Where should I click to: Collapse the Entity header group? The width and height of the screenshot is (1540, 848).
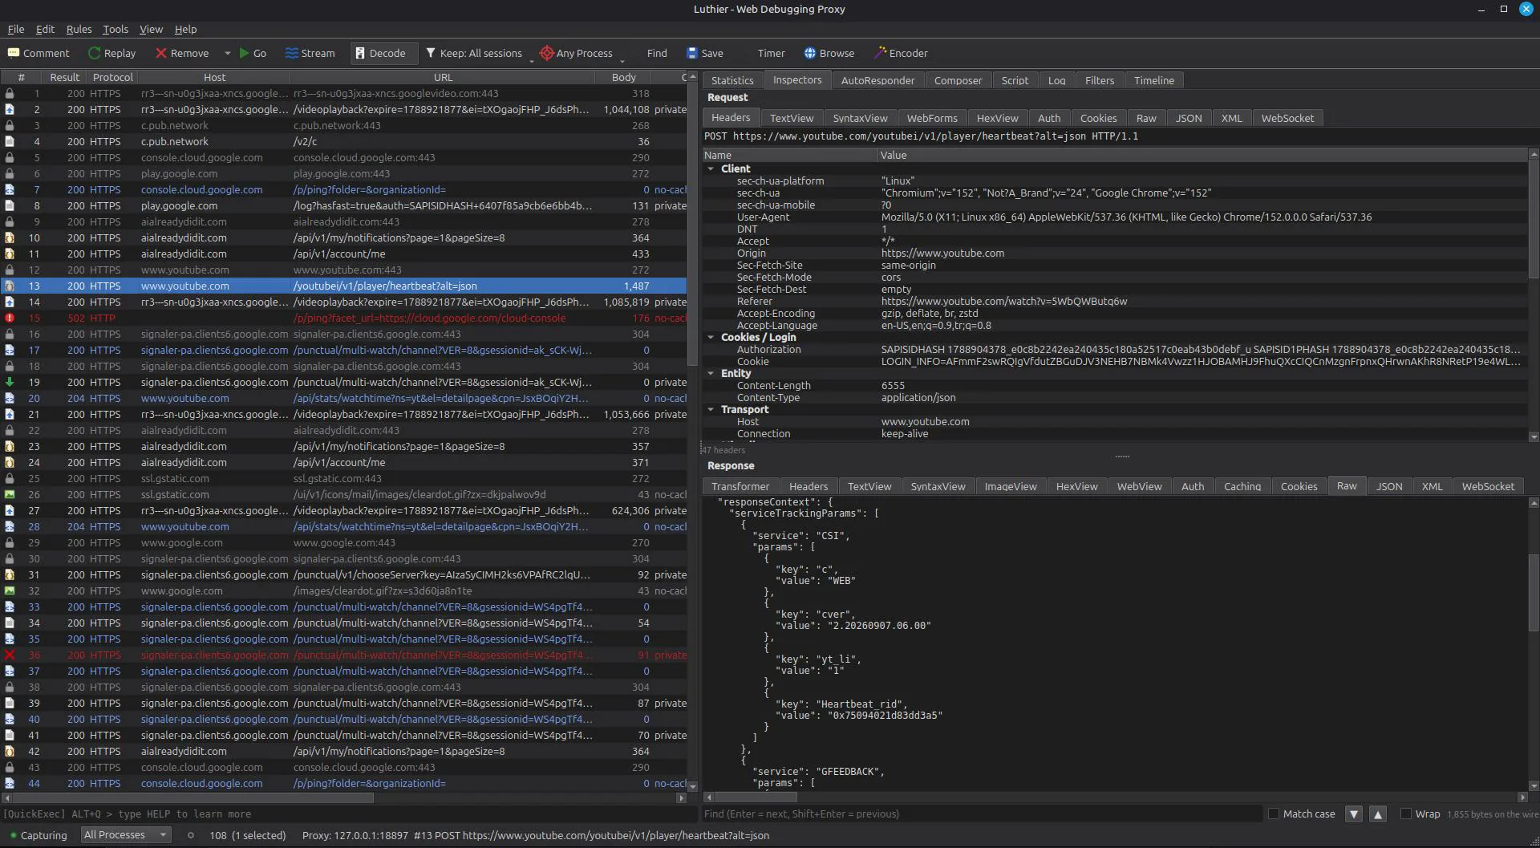(711, 373)
